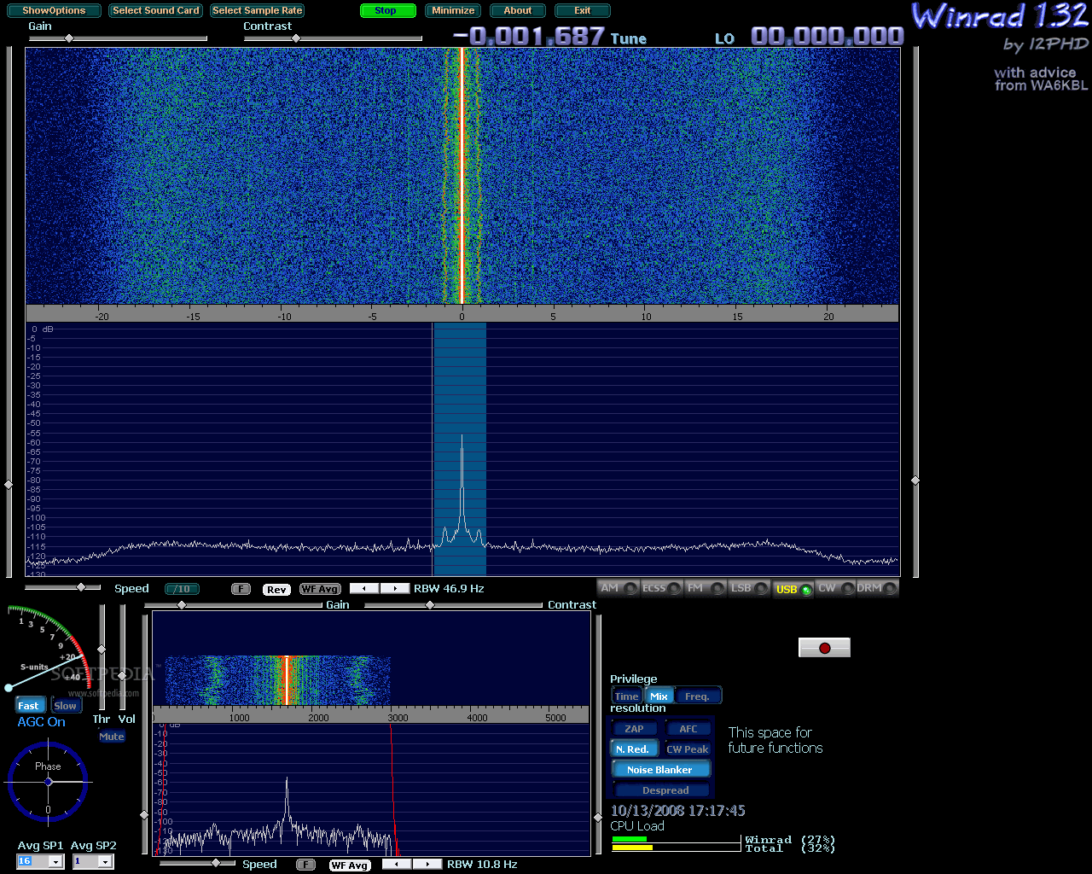Select LSB demodulation mode
Image resolution: width=1092 pixels, height=874 pixels.
pos(749,588)
